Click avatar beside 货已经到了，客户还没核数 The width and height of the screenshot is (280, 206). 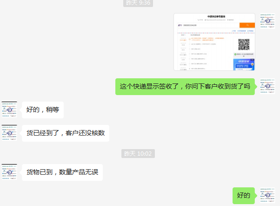9,133
